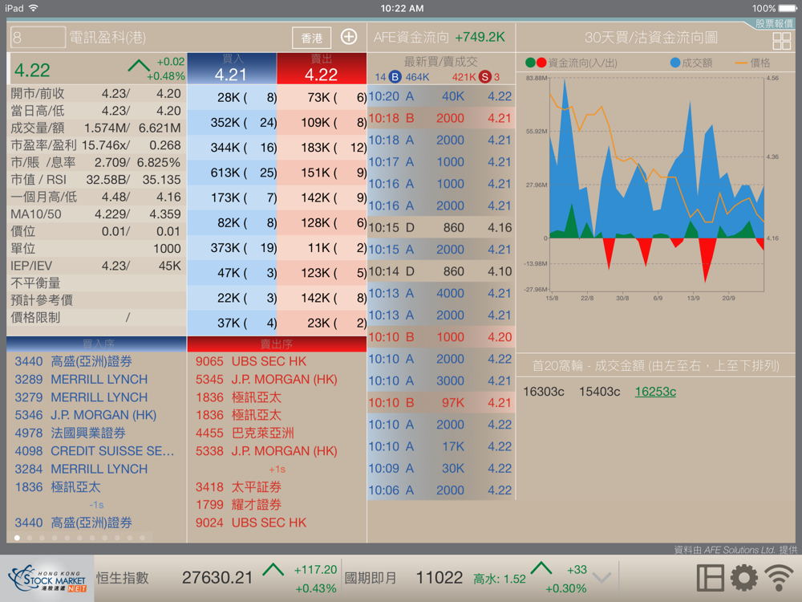This screenshot has height=602, width=802.
Task: Tap the blue 成交額 legend dot
Action: click(675, 63)
